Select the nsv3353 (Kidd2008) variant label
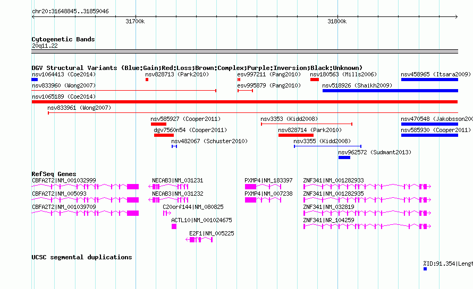This screenshot has height=289, width=473. 289,119
